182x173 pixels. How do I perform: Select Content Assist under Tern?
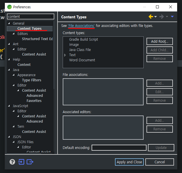pyautogui.click(x=34, y=132)
